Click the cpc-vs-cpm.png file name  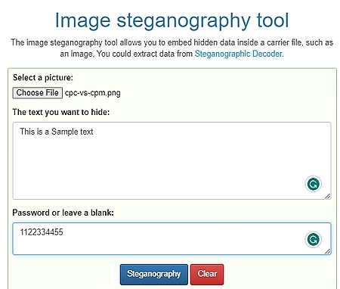click(93, 93)
